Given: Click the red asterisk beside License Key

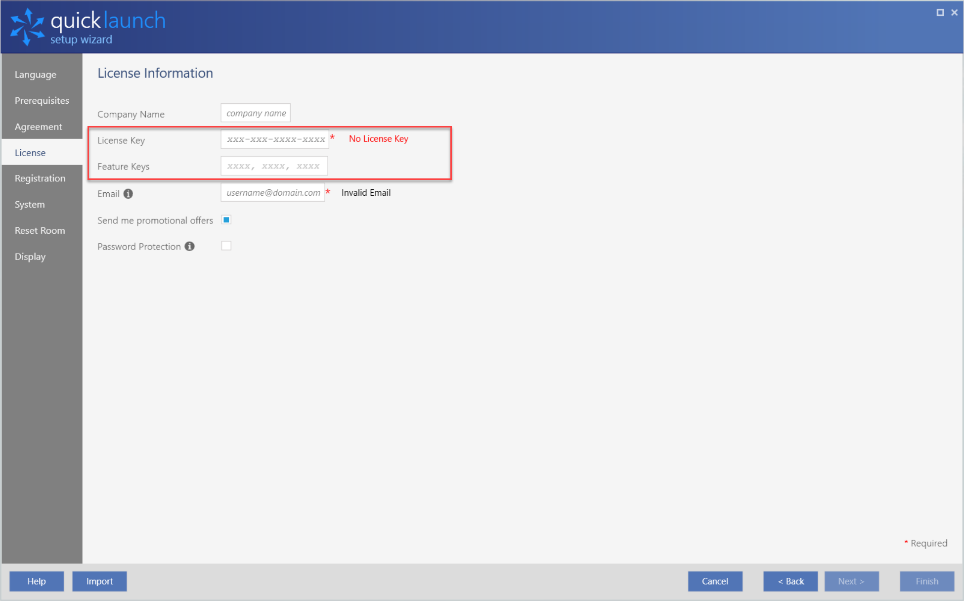Looking at the screenshot, I should (333, 139).
